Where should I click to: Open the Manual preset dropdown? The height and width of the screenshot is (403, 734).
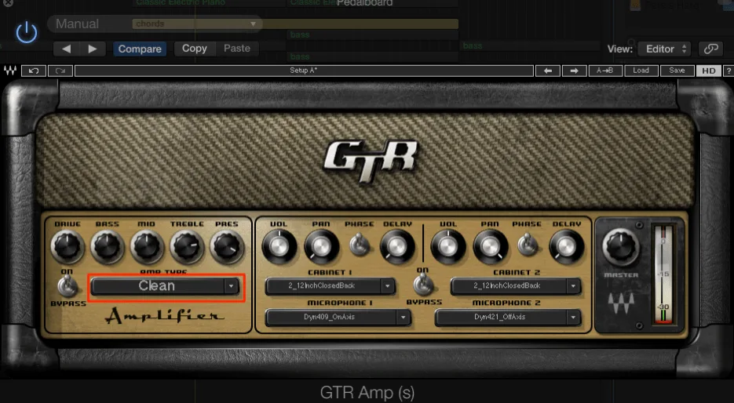click(x=155, y=24)
